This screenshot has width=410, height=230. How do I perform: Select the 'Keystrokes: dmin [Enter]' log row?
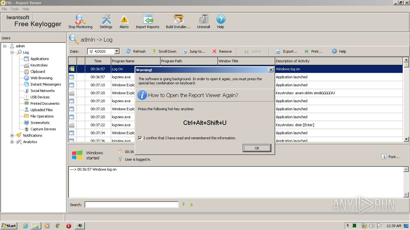pos(235,125)
